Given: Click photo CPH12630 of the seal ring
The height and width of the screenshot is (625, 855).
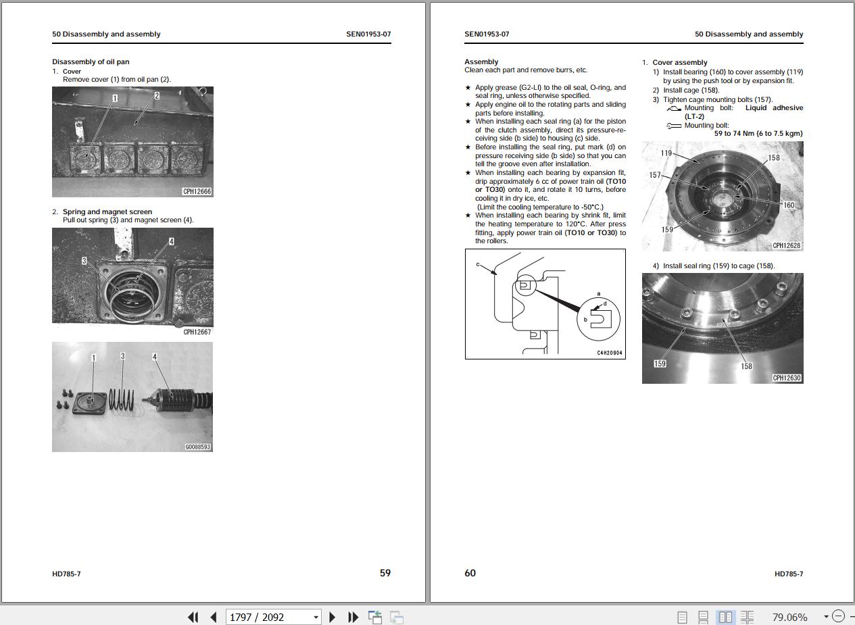Looking at the screenshot, I should [x=723, y=328].
